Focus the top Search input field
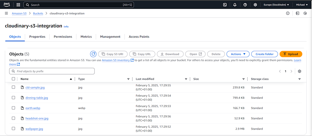 [79, 5]
